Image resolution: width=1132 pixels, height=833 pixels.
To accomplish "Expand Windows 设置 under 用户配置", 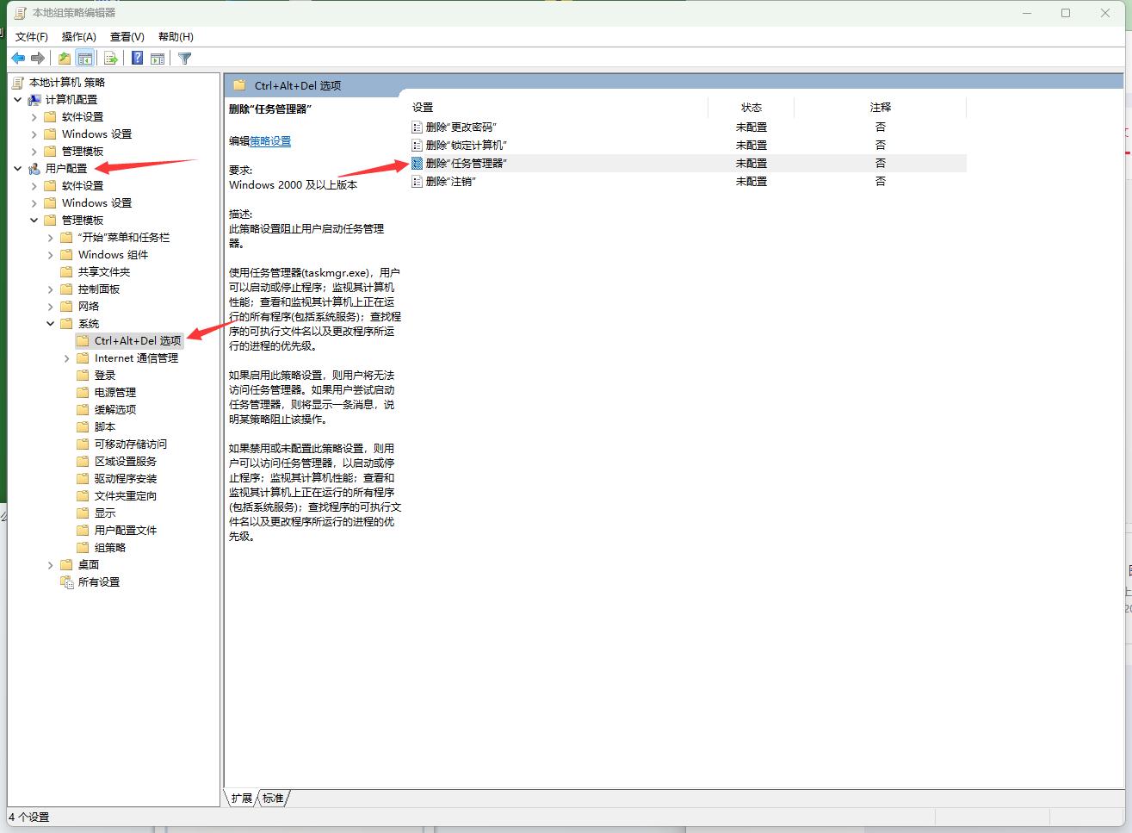I will (x=34, y=203).
